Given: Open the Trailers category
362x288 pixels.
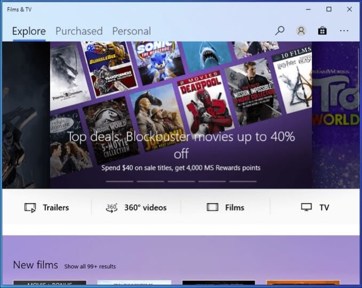Looking at the screenshot, I should pyautogui.click(x=46, y=207).
